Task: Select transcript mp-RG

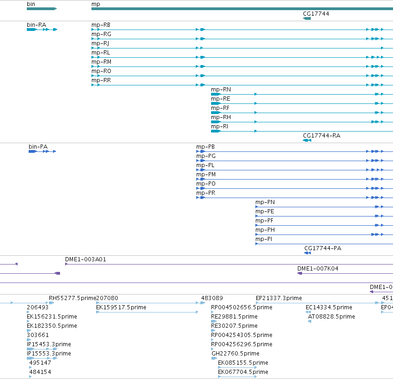Action: click(x=101, y=34)
